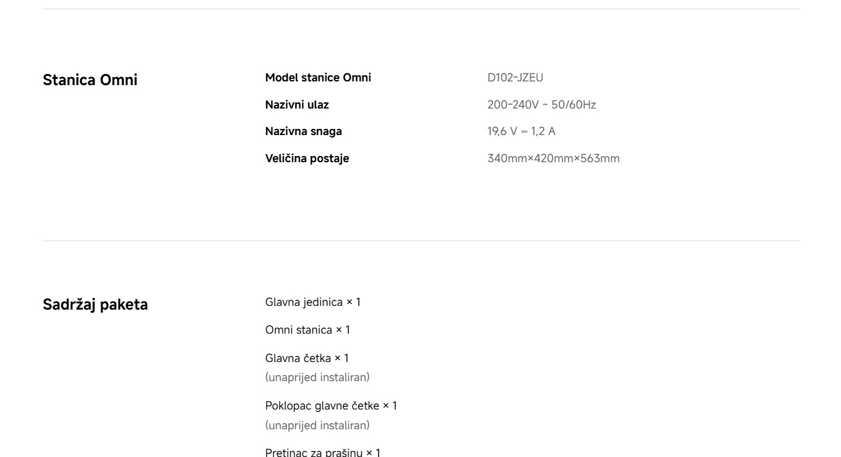This screenshot has height=457, width=841.
Task: Click the note under Glavna četka
Action: tap(317, 377)
